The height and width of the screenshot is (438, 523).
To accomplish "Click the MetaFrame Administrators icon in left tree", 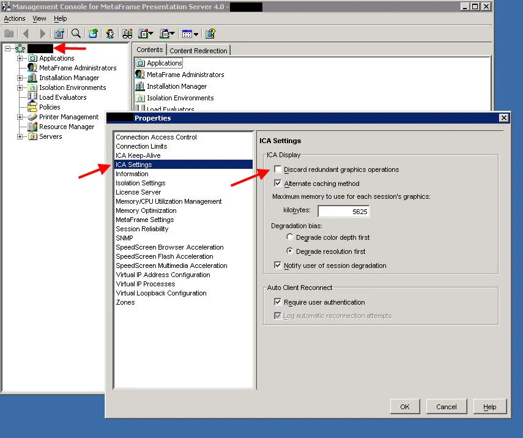I will coord(32,68).
